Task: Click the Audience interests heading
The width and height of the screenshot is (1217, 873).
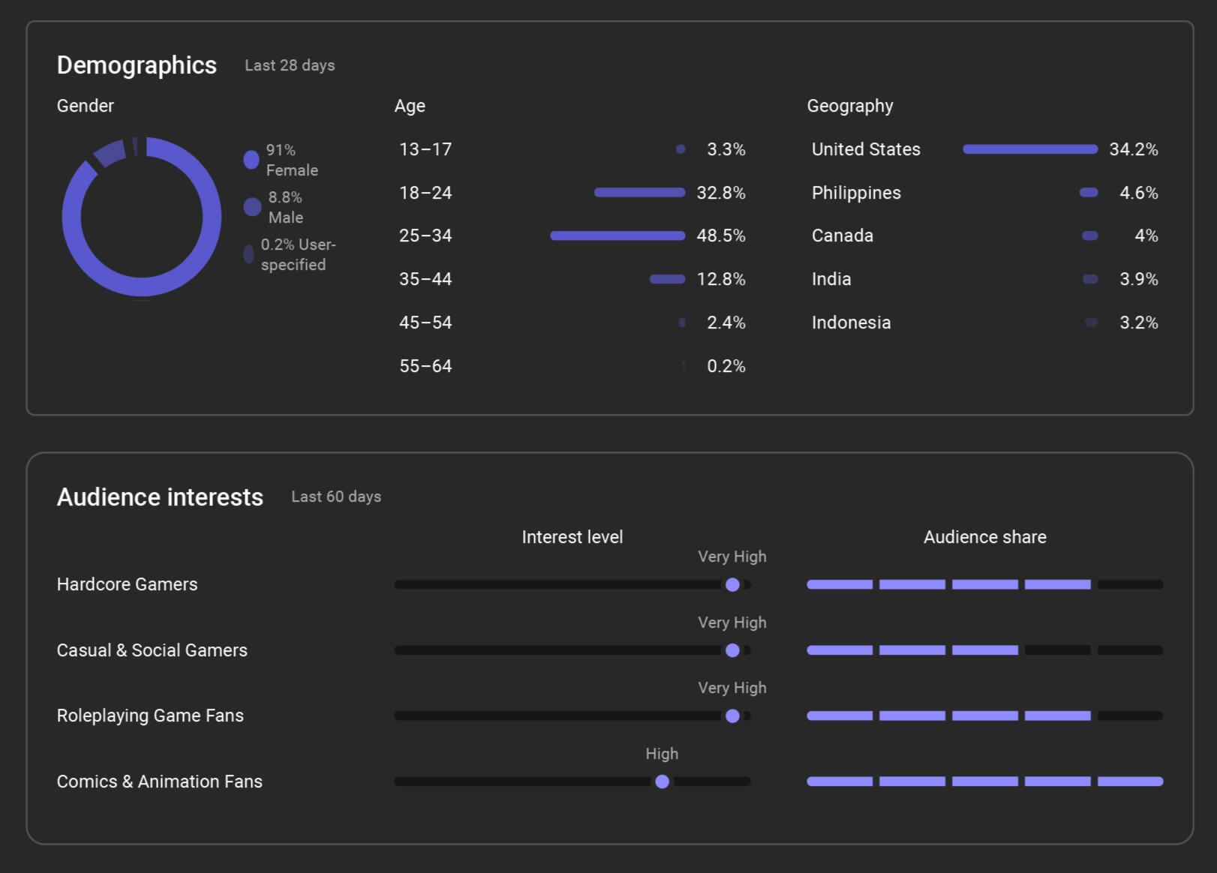Action: tap(160, 497)
